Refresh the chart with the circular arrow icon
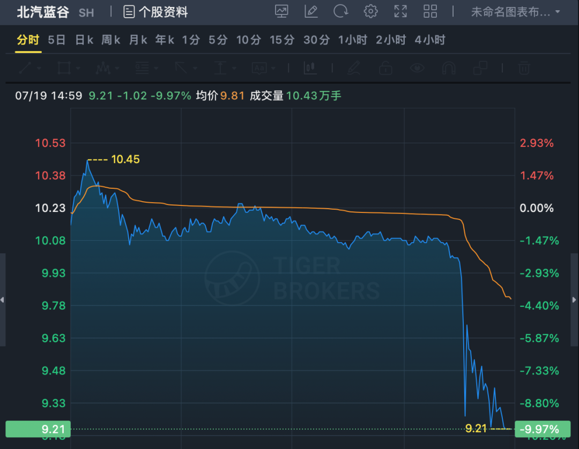Viewport: 579px width, 449px height. [x=340, y=11]
